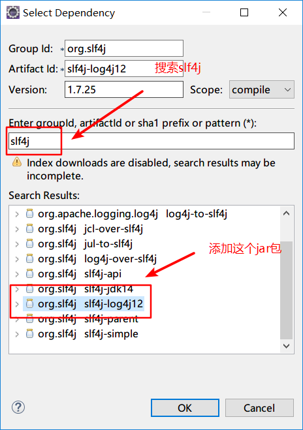Maximize the Select Dependency dialog
Image resolution: width=303 pixels, height=430 pixels.
(x=244, y=12)
